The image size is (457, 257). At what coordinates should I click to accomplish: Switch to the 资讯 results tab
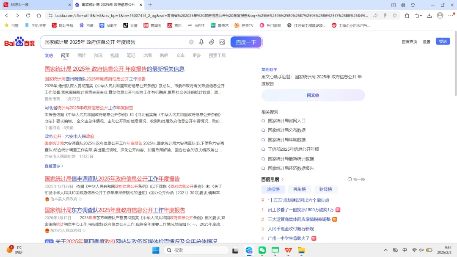point(98,55)
